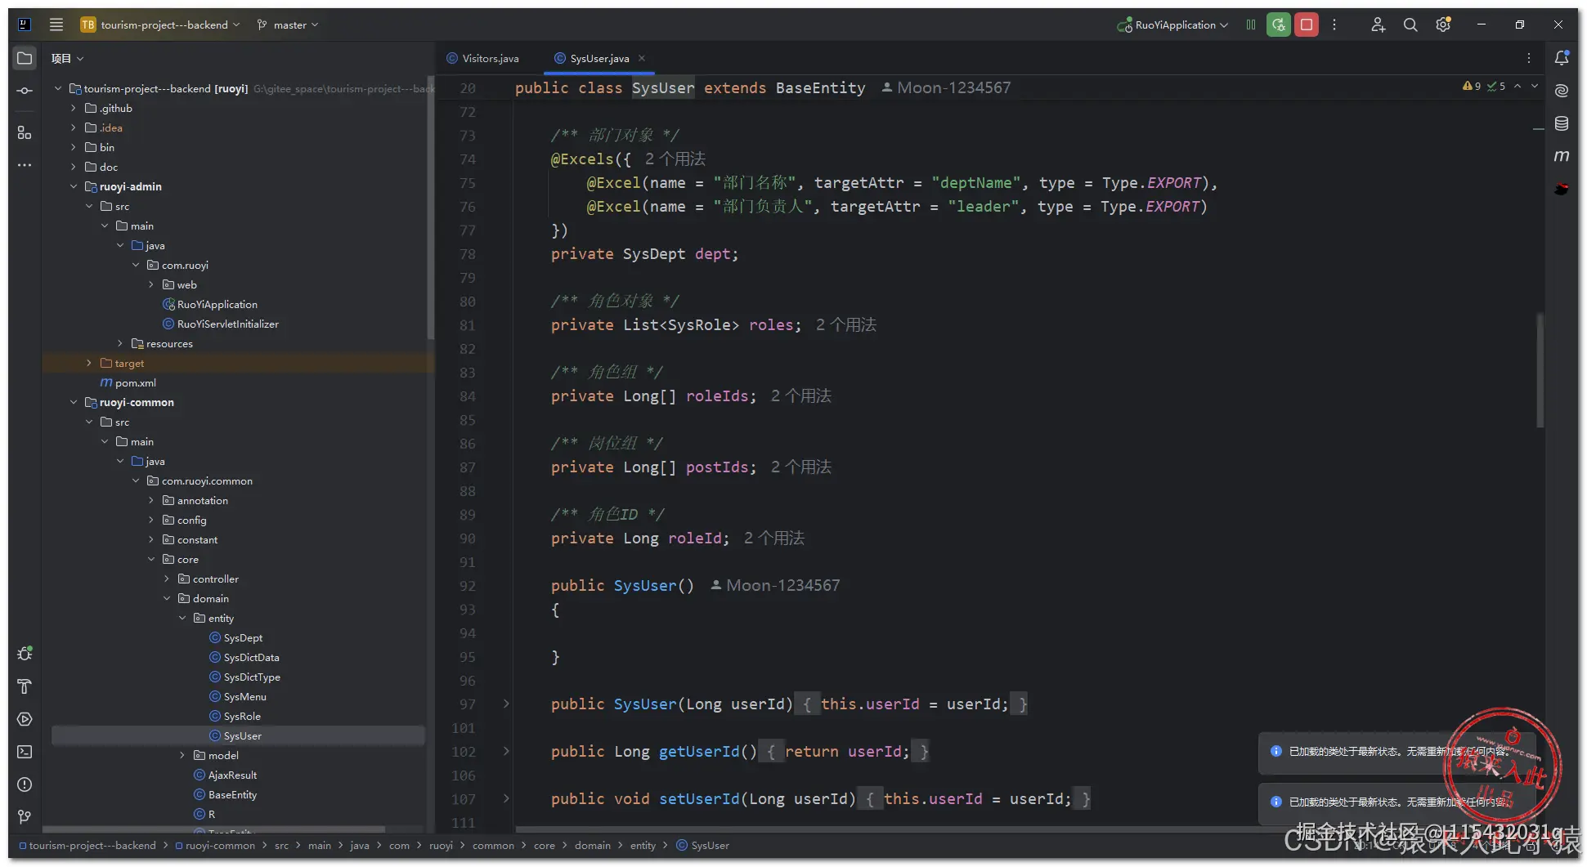Open the Commit tool window
Image resolution: width=1587 pixels, height=867 pixels.
click(x=25, y=91)
